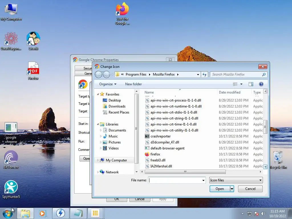The image size is (292, 219).
Task: Select IA2Marshal.dll in the file list
Action: pyautogui.click(x=161, y=166)
